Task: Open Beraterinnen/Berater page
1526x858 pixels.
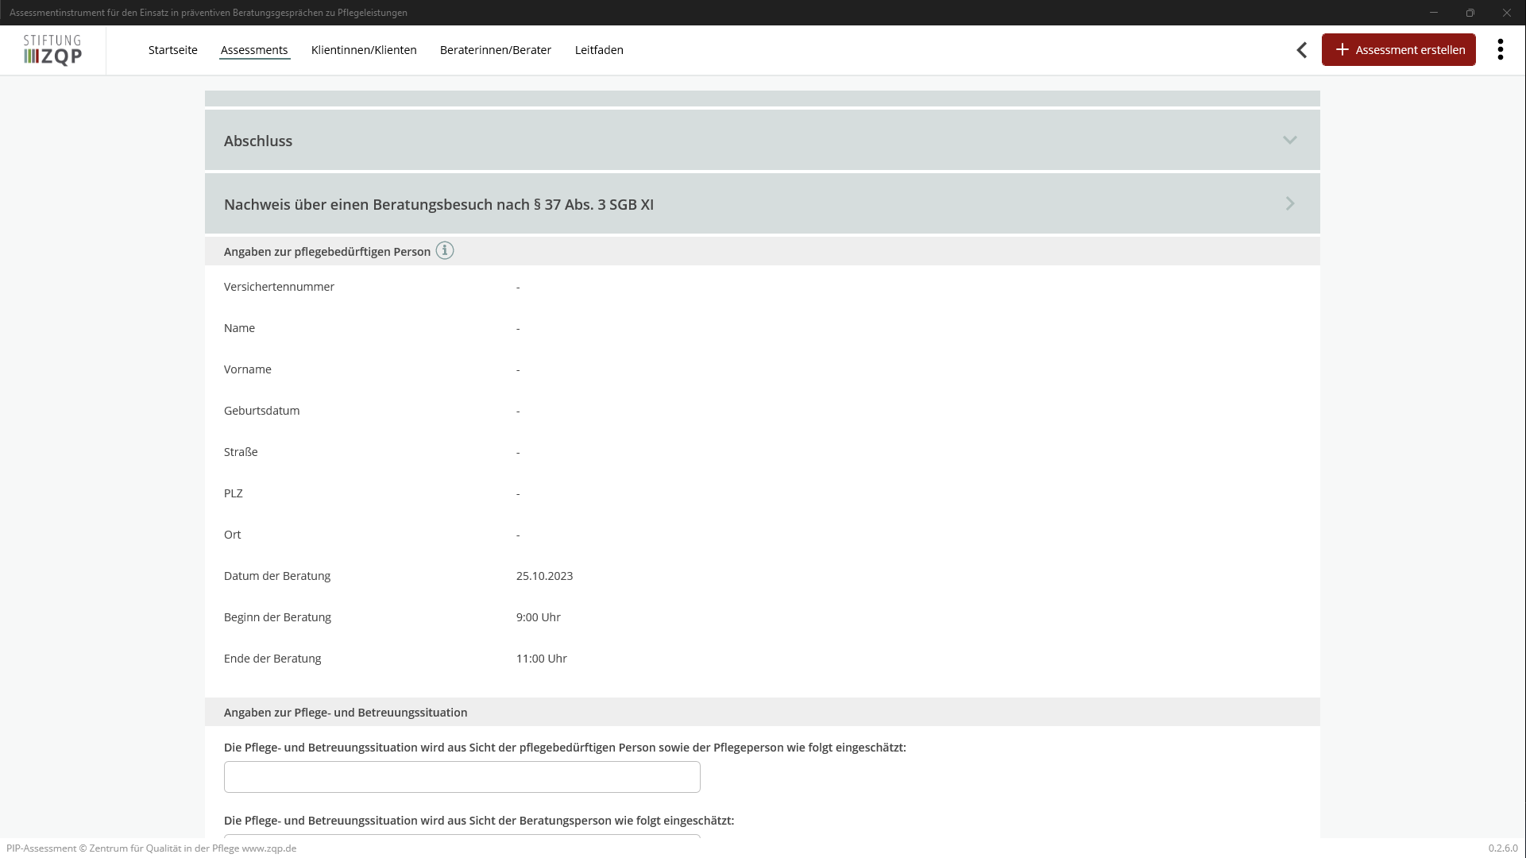Action: 495,50
